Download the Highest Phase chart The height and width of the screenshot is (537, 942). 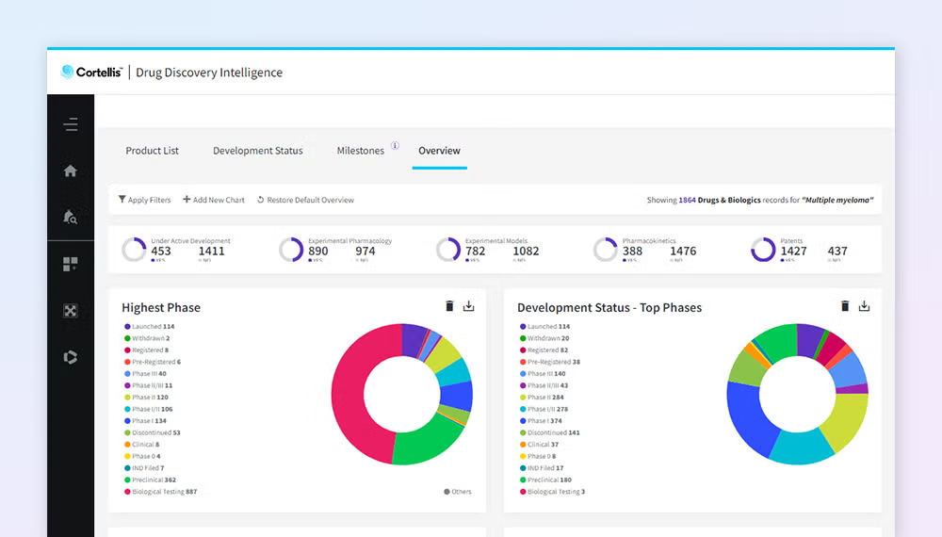click(469, 306)
